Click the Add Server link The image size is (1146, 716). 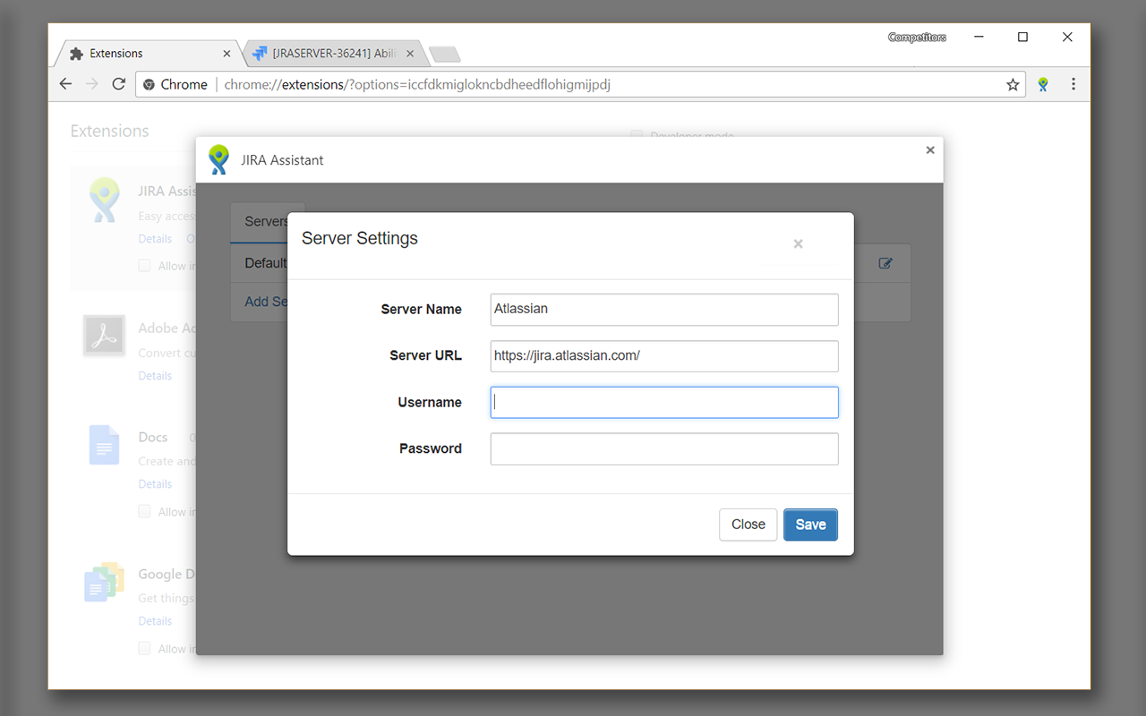[x=266, y=302]
